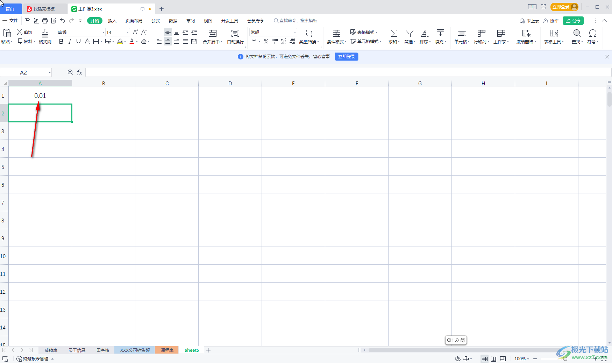Click the Find magnifier icon

[577, 33]
